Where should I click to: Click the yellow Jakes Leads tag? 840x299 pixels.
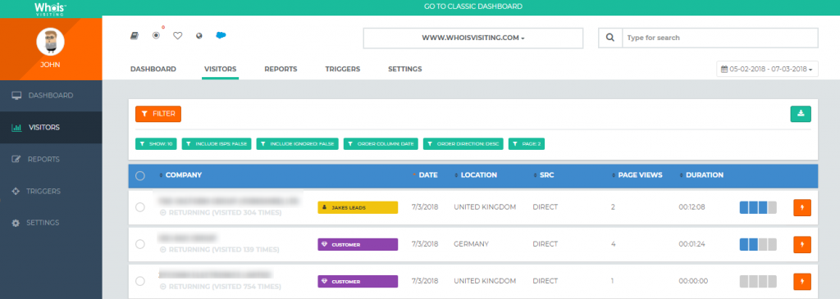[358, 207]
